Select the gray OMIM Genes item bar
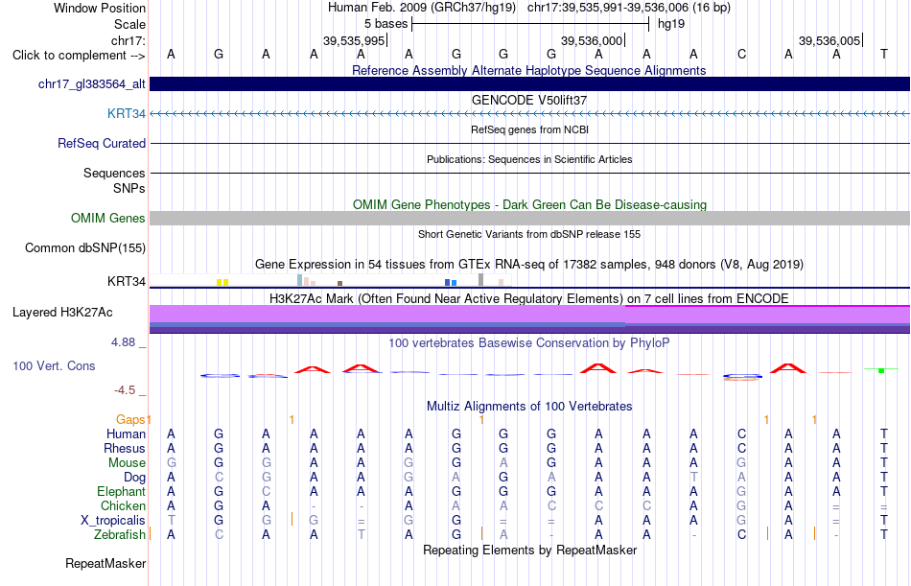Image resolution: width=911 pixels, height=586 pixels. click(529, 218)
